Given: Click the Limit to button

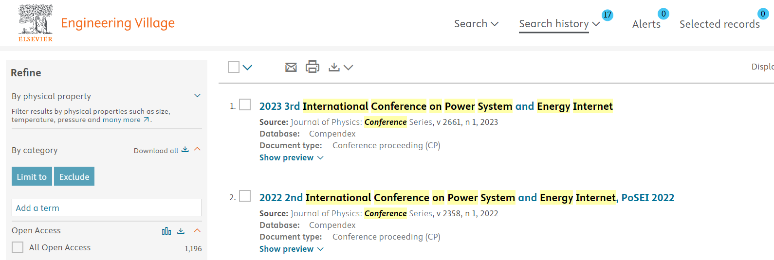Looking at the screenshot, I should 32,176.
